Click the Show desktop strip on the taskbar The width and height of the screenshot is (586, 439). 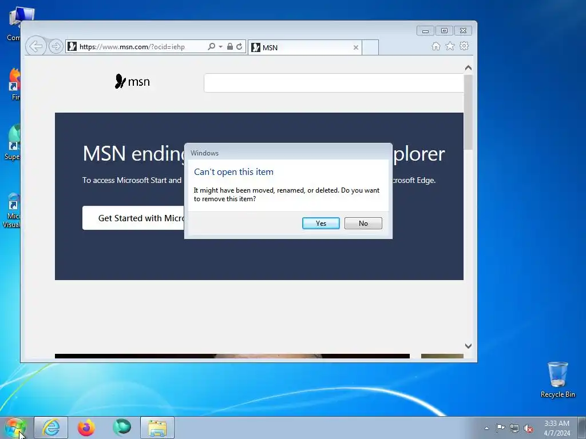pyautogui.click(x=582, y=428)
